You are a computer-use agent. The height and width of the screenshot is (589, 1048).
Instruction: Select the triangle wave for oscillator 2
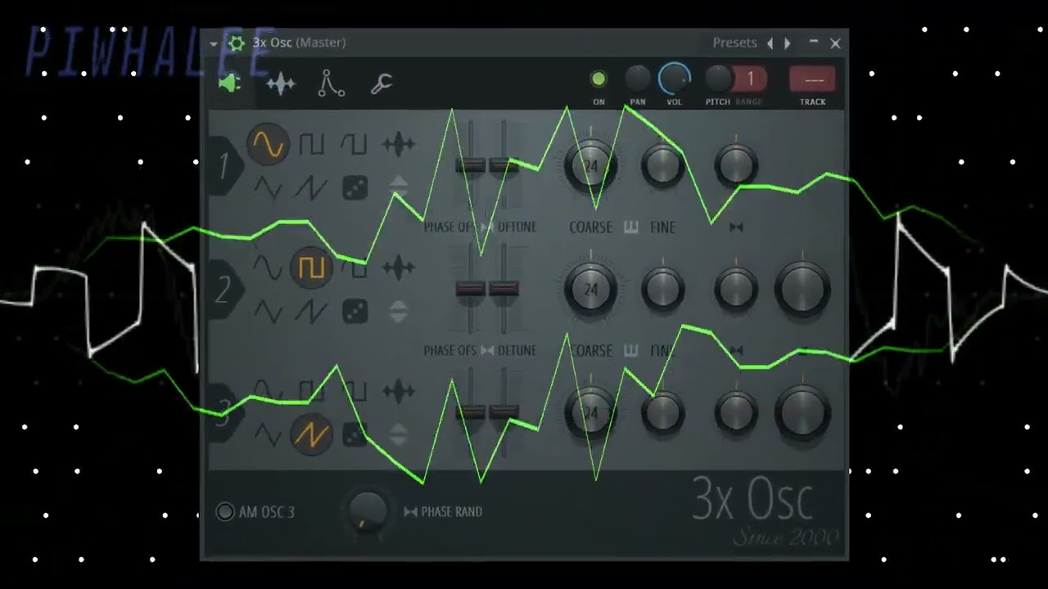pos(268,312)
